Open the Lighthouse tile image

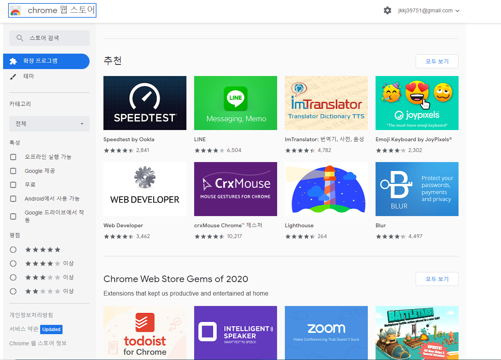point(326,189)
